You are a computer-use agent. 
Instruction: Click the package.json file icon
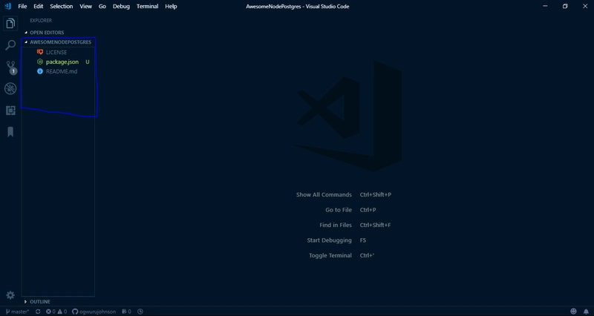click(40, 62)
